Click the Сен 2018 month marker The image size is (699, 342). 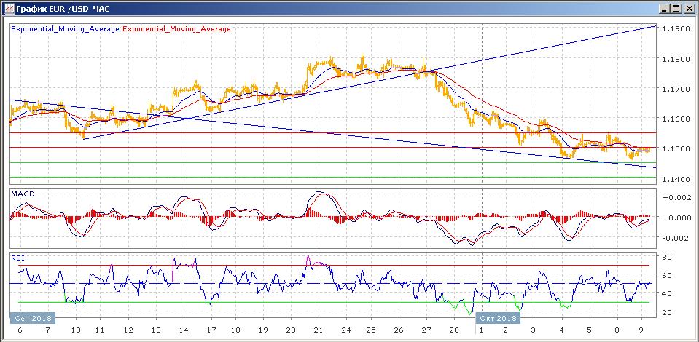pos(30,318)
